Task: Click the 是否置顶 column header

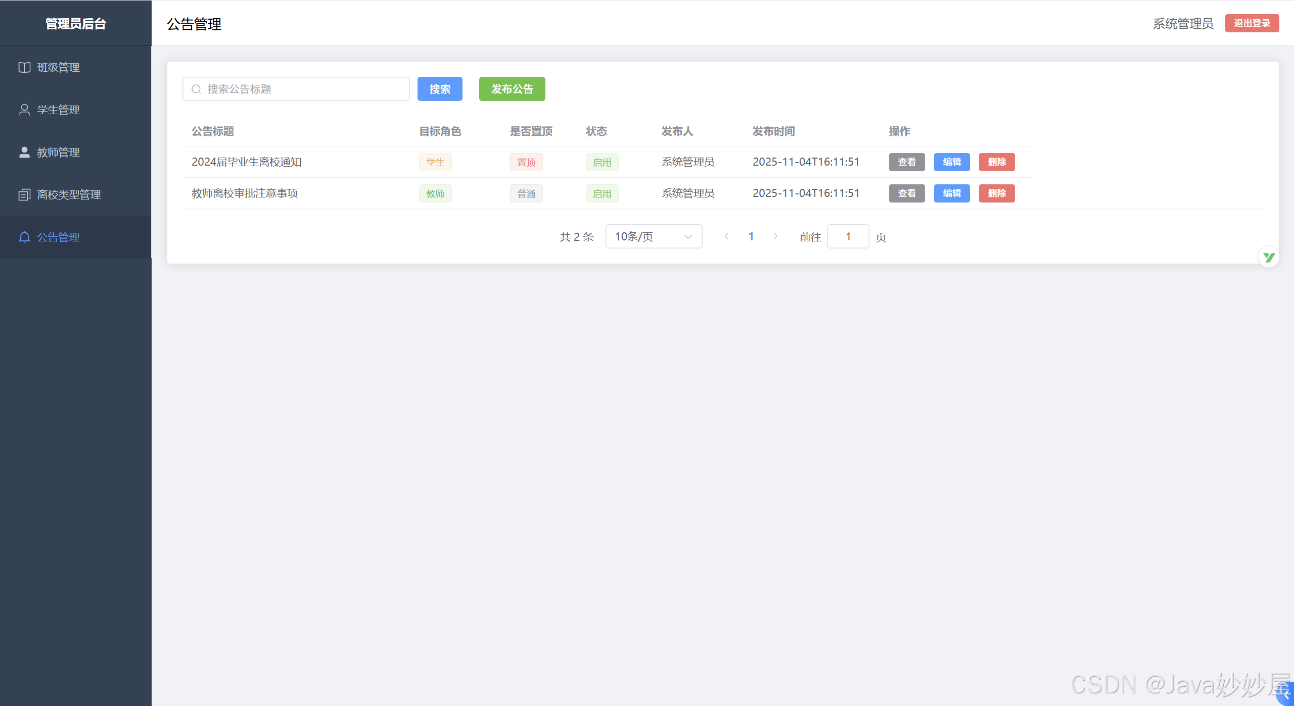Action: click(x=531, y=131)
